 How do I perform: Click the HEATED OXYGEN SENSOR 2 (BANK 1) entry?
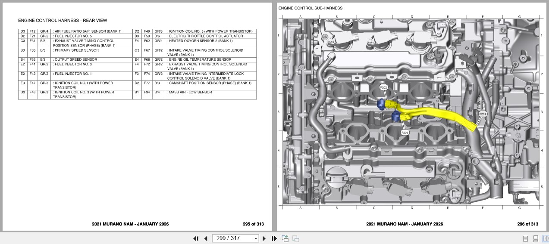point(200,41)
